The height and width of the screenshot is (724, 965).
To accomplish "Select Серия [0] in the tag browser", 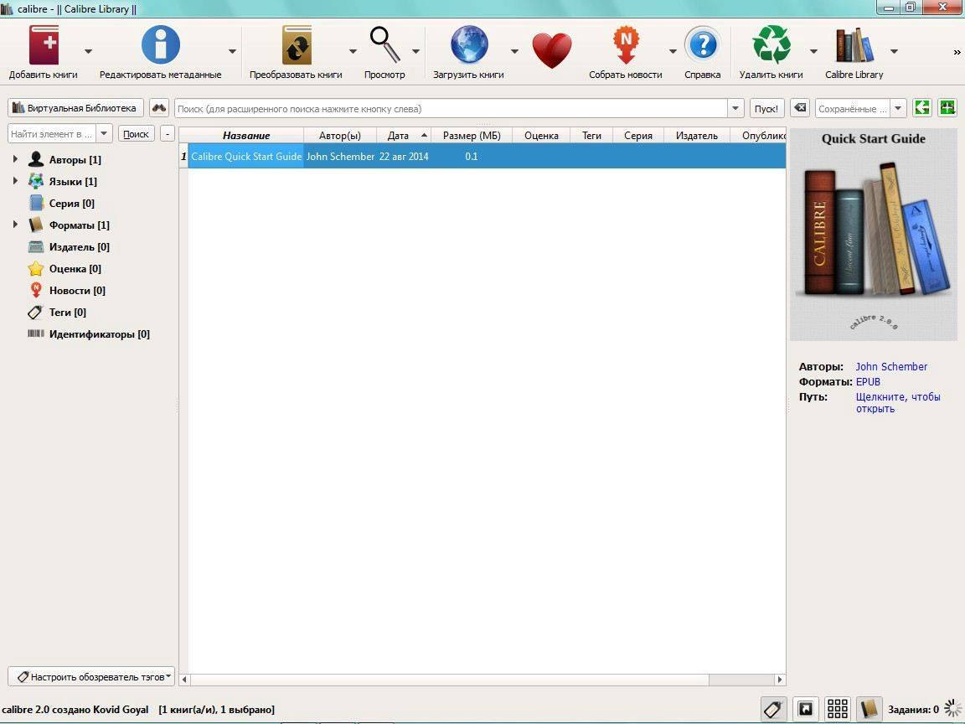I will pos(72,203).
